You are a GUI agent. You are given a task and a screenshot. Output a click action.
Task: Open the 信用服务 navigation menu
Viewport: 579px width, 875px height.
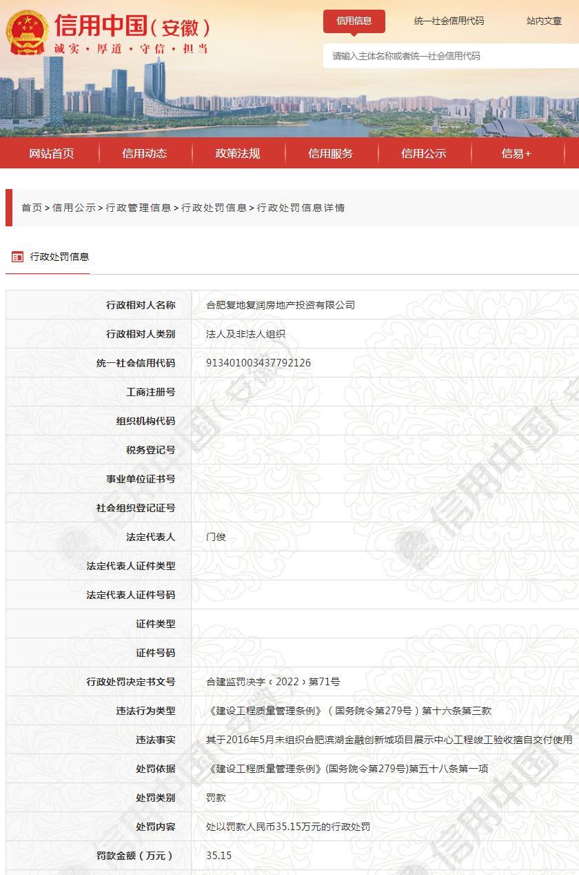click(x=331, y=153)
